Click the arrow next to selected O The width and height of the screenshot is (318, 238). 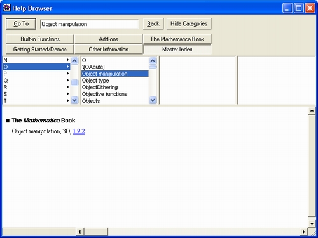(x=68, y=67)
